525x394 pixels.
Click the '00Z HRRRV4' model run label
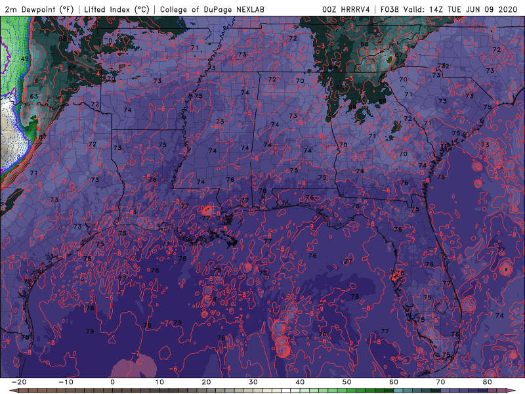(346, 9)
